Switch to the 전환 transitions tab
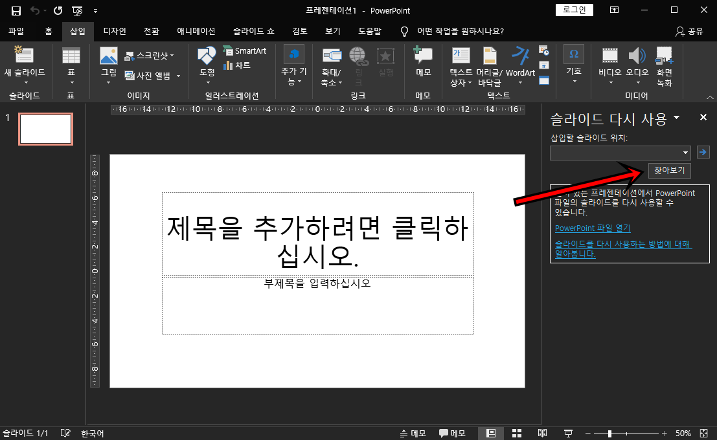The width and height of the screenshot is (717, 440). pyautogui.click(x=152, y=31)
